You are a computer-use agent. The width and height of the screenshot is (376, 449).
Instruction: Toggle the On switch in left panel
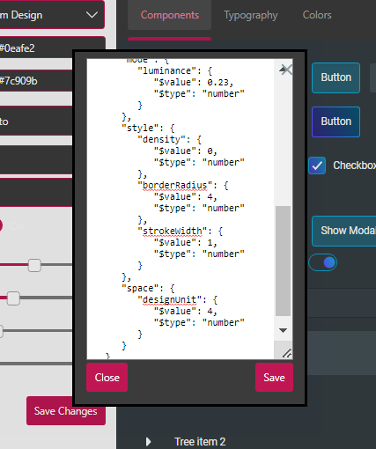click(x=1, y=226)
